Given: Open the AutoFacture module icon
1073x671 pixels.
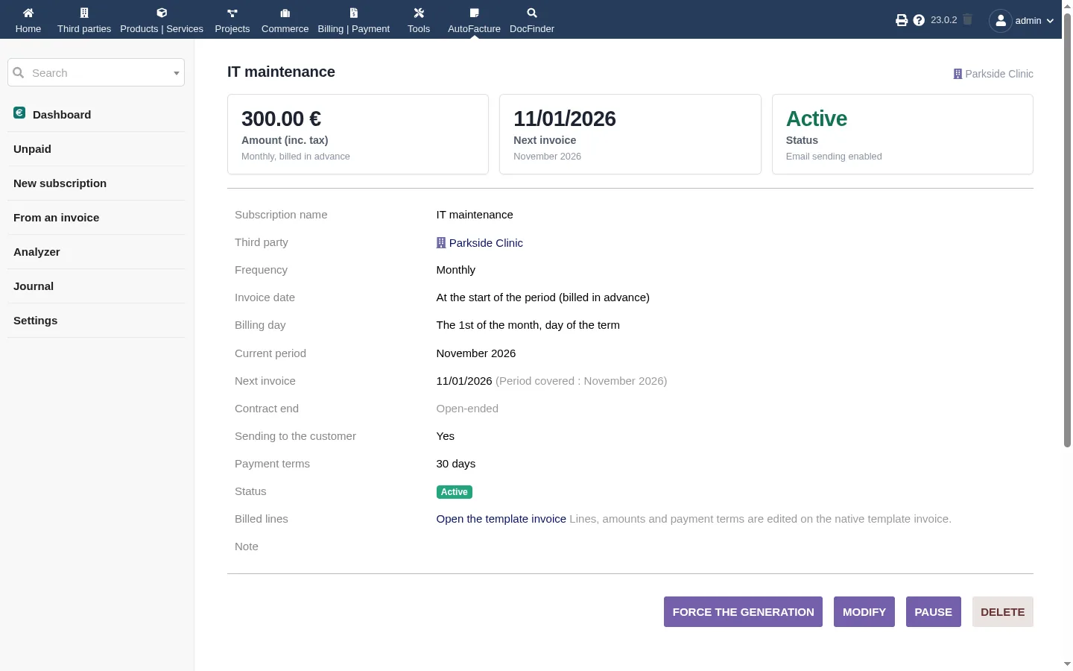Looking at the screenshot, I should coord(474,13).
